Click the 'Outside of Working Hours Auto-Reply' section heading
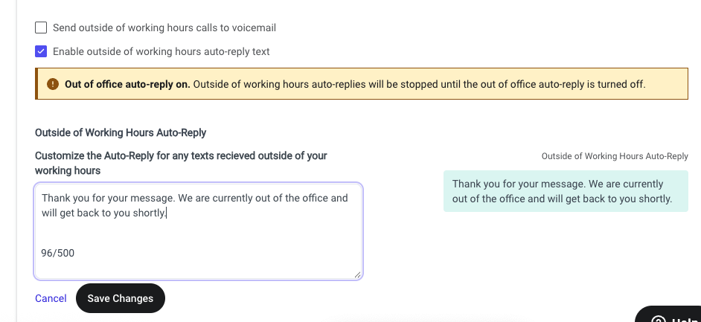Image resolution: width=701 pixels, height=322 pixels. pyautogui.click(x=121, y=132)
